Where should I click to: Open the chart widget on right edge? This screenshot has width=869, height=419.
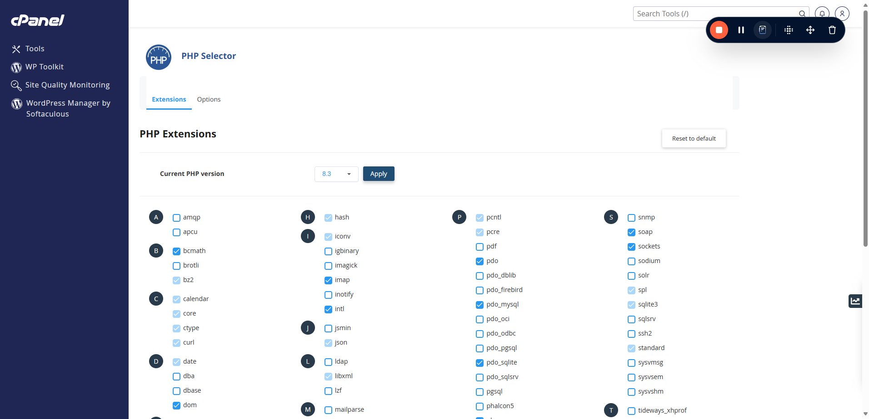point(855,301)
